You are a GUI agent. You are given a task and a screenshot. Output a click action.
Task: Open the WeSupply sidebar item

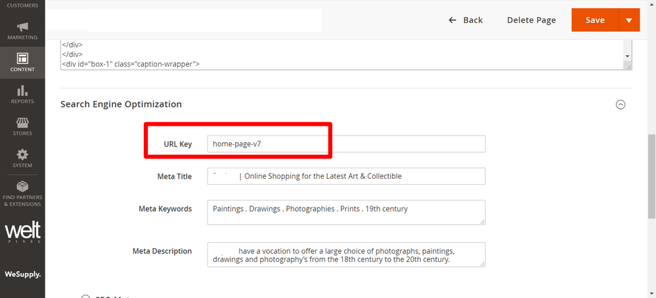tap(22, 274)
